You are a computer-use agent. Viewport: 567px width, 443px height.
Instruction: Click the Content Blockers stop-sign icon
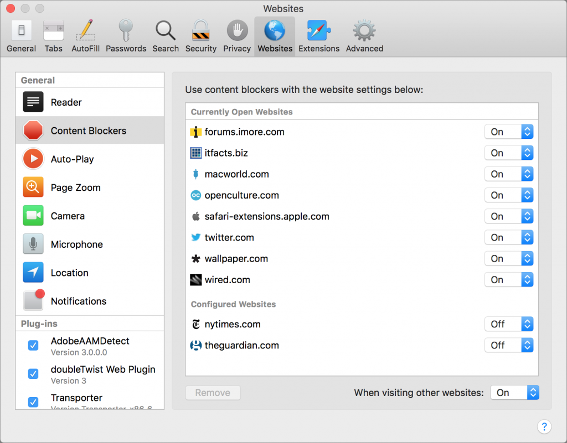pyautogui.click(x=33, y=131)
